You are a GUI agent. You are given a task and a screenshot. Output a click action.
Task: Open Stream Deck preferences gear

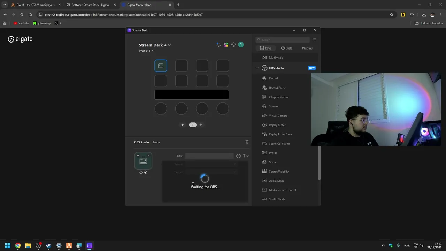coord(233,45)
